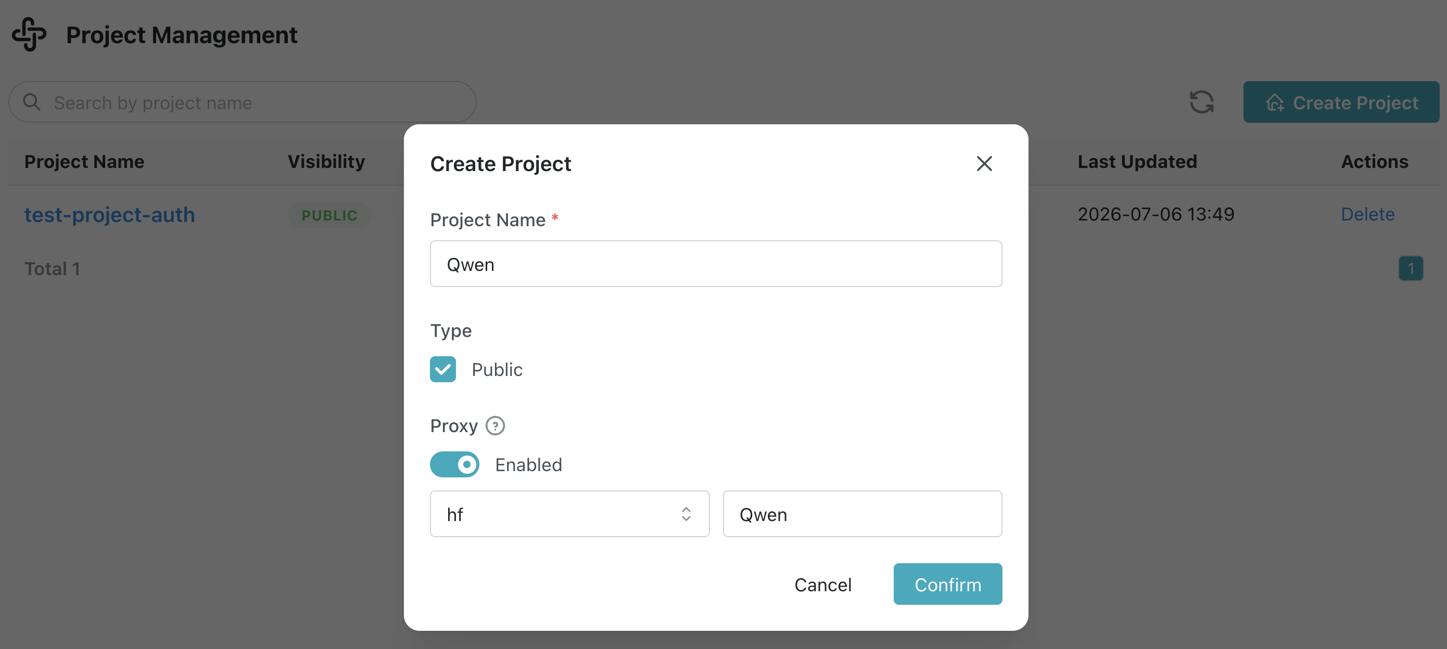Delete the test-project-auth project
This screenshot has width=1447, height=649.
(x=1367, y=214)
